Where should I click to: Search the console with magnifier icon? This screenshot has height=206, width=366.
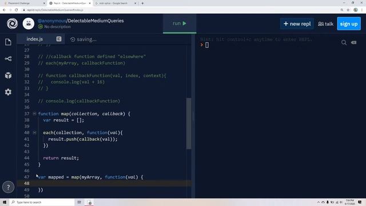click(344, 42)
